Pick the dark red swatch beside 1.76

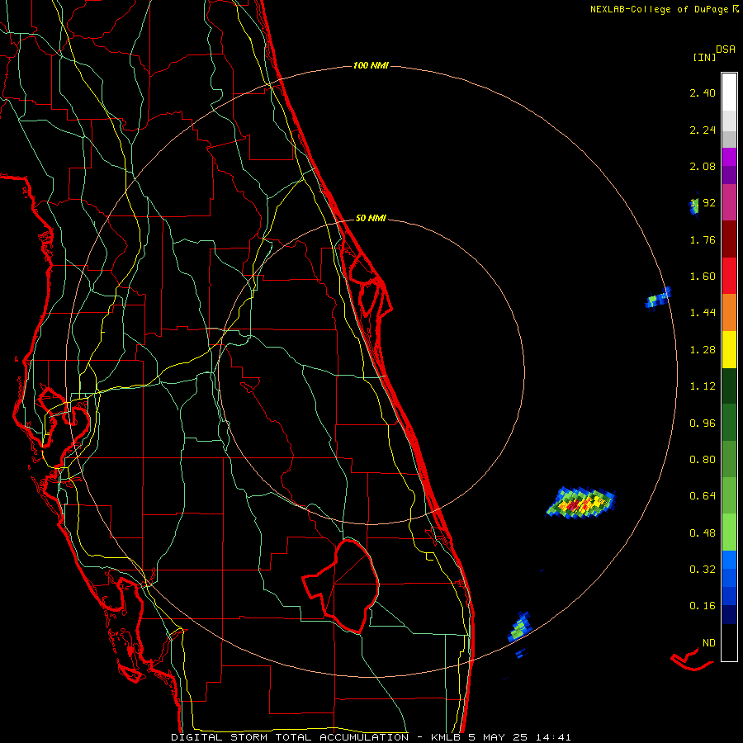pos(729,239)
